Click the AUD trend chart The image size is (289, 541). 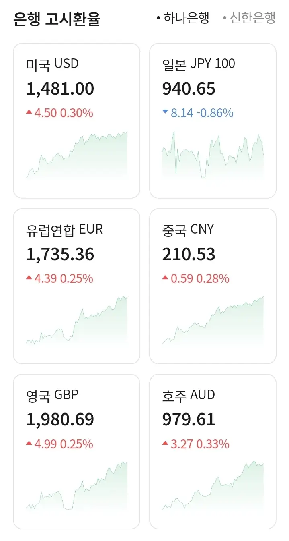[213, 485]
